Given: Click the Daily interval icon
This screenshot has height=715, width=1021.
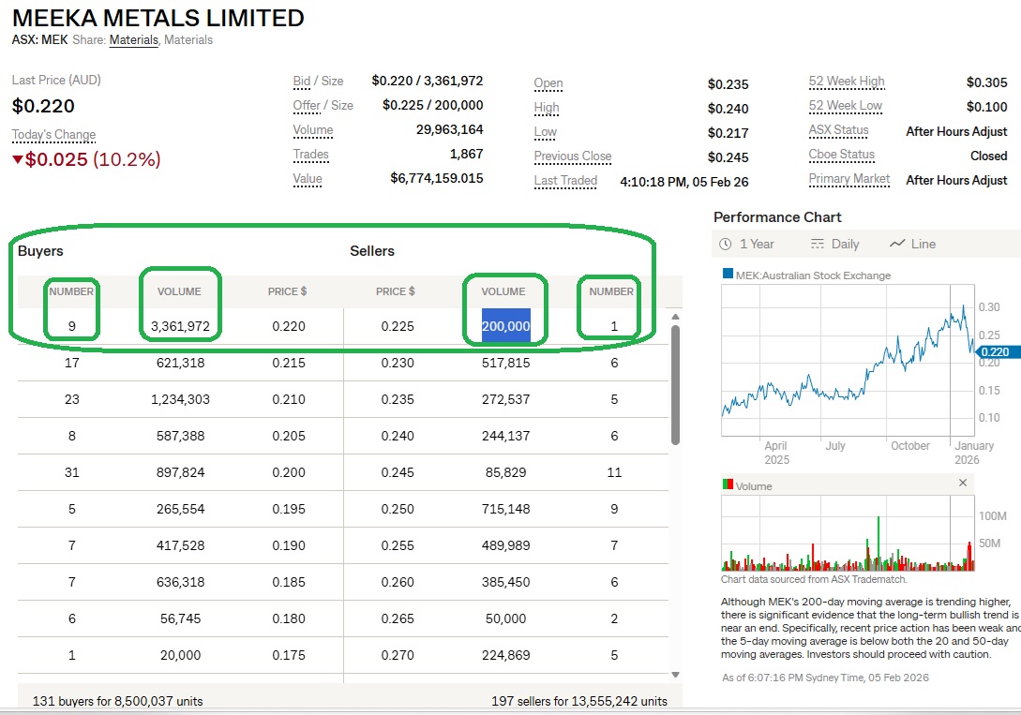Looking at the screenshot, I should [x=817, y=244].
